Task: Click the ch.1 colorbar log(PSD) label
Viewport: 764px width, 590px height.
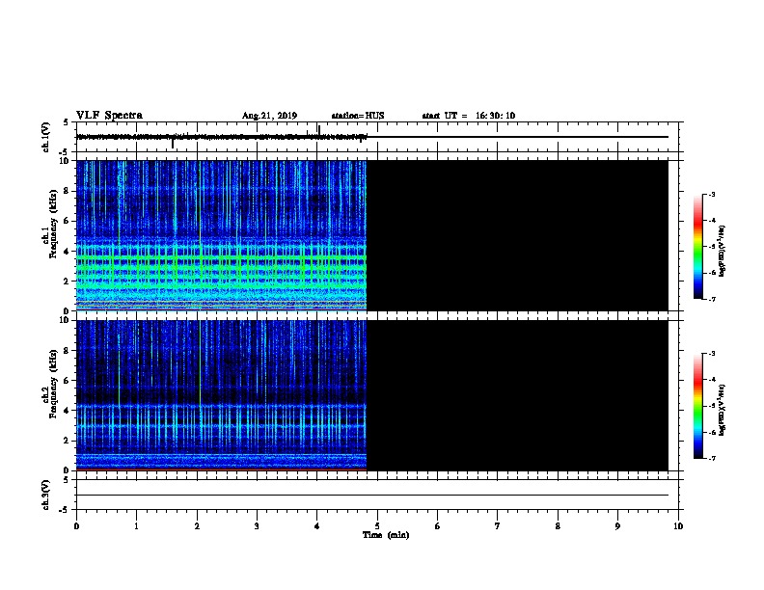Action: tap(723, 251)
